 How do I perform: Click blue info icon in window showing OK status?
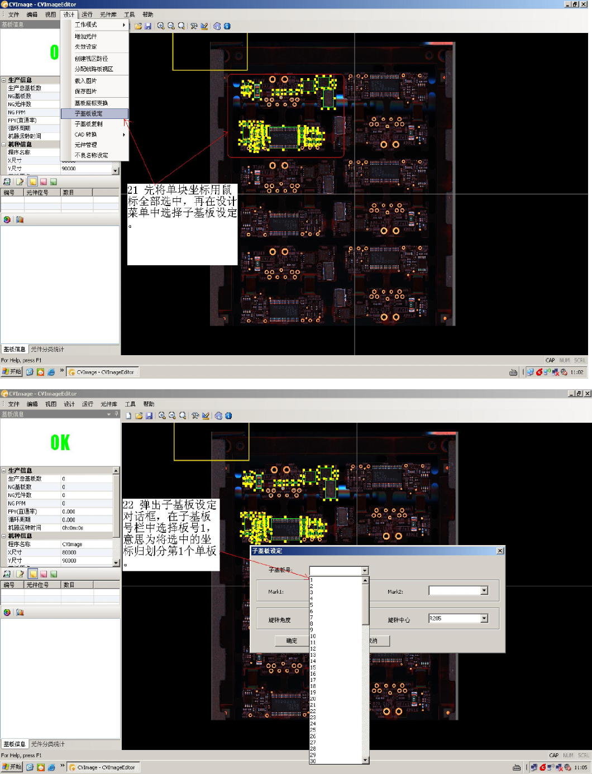[x=228, y=416]
